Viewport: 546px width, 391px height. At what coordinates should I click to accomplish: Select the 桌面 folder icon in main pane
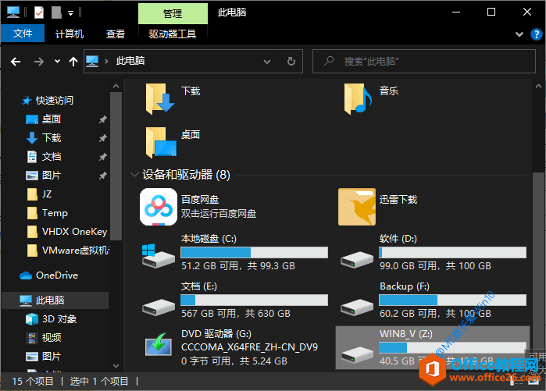(161, 142)
